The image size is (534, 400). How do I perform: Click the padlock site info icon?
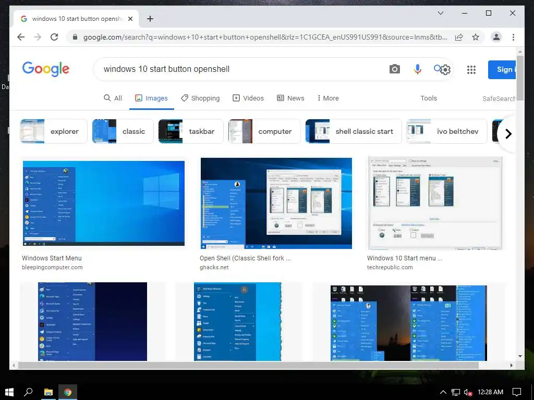pos(75,37)
